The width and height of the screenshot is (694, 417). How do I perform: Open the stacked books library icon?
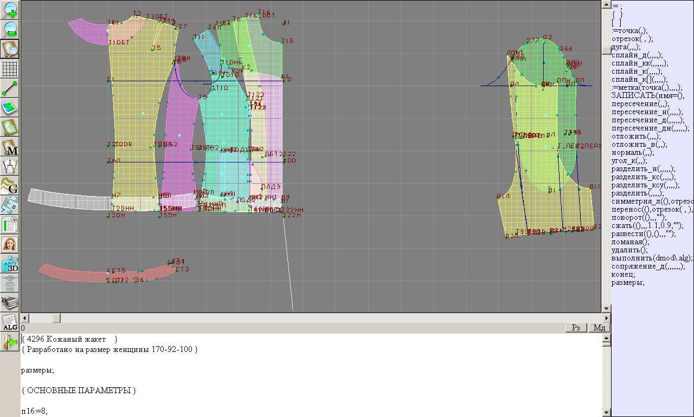coord(10,303)
